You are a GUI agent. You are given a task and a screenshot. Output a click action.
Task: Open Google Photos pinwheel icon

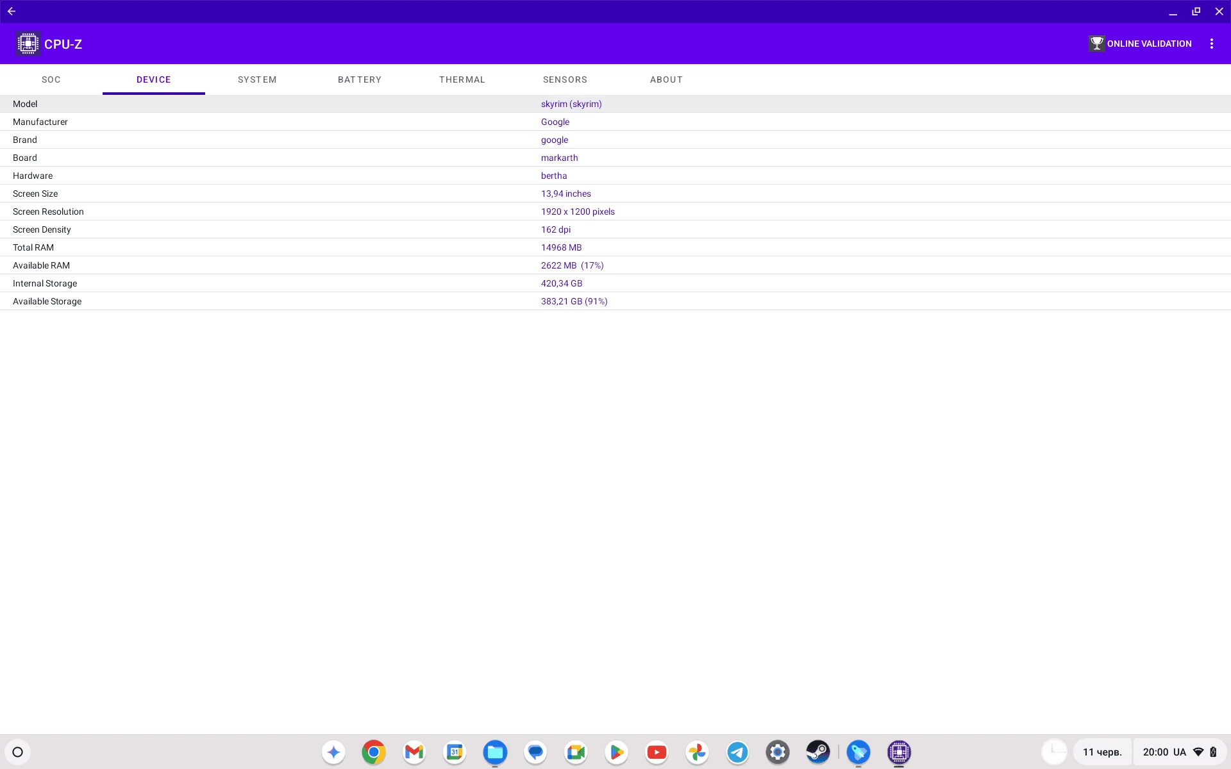[697, 752]
